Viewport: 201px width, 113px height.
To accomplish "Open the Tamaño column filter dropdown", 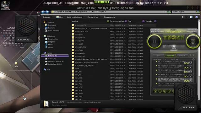I will (x=155, y=21).
